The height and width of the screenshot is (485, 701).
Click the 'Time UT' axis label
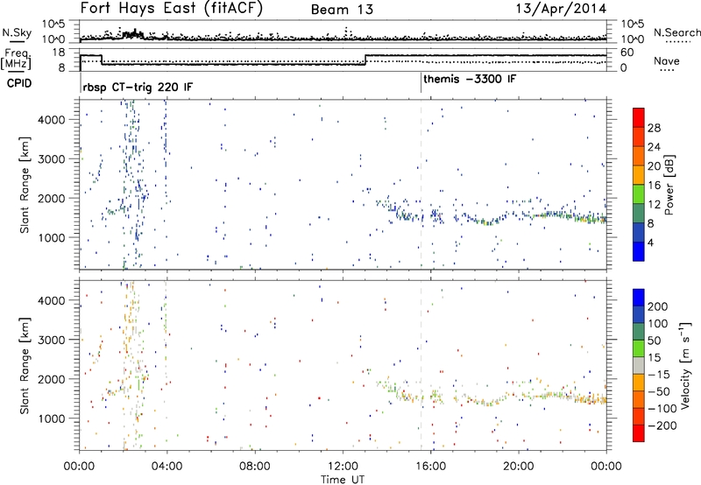(x=343, y=480)
